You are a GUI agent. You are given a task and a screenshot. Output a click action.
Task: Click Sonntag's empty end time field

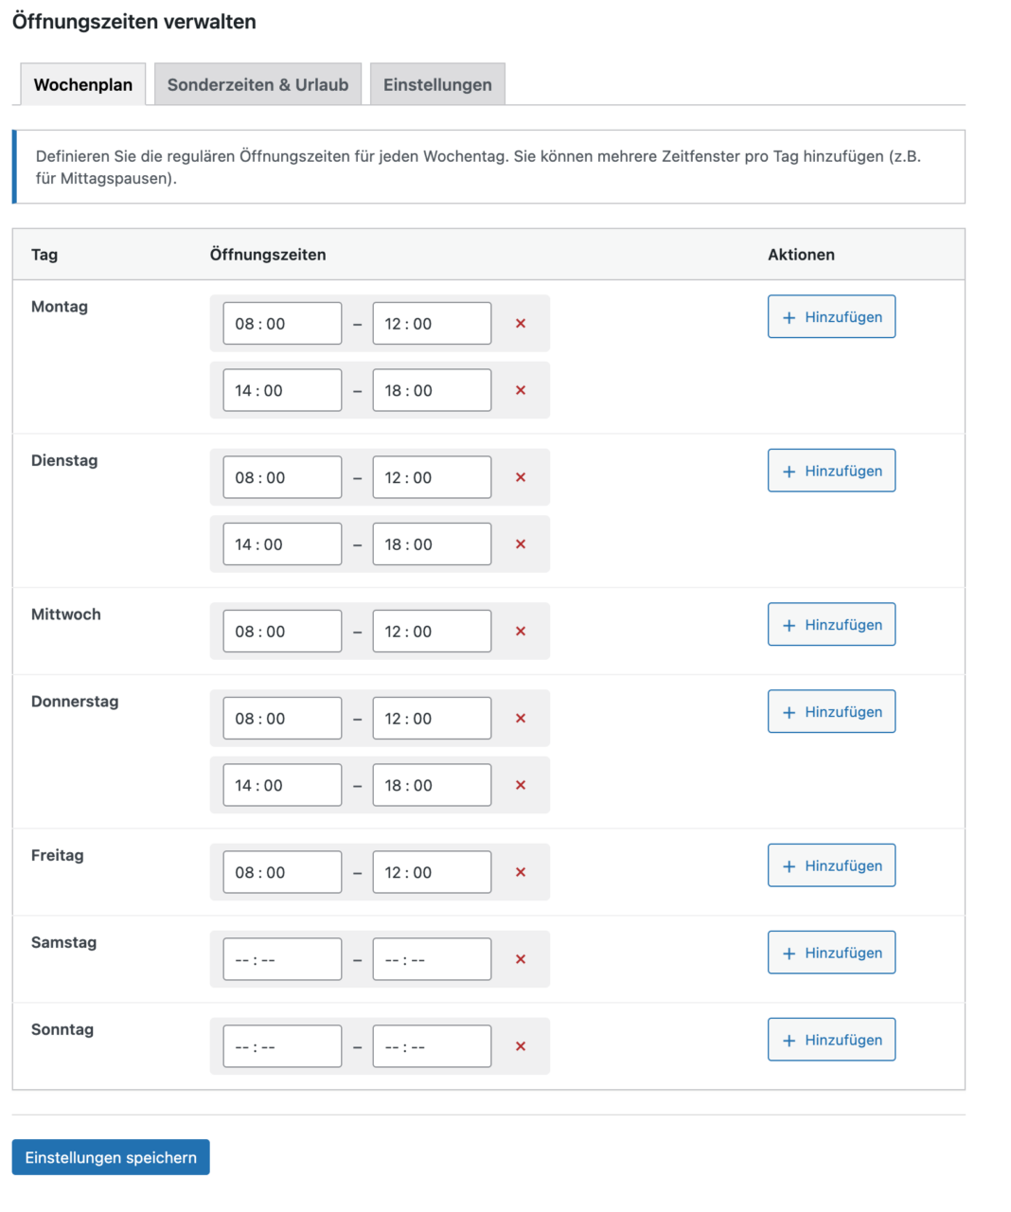tap(432, 1046)
